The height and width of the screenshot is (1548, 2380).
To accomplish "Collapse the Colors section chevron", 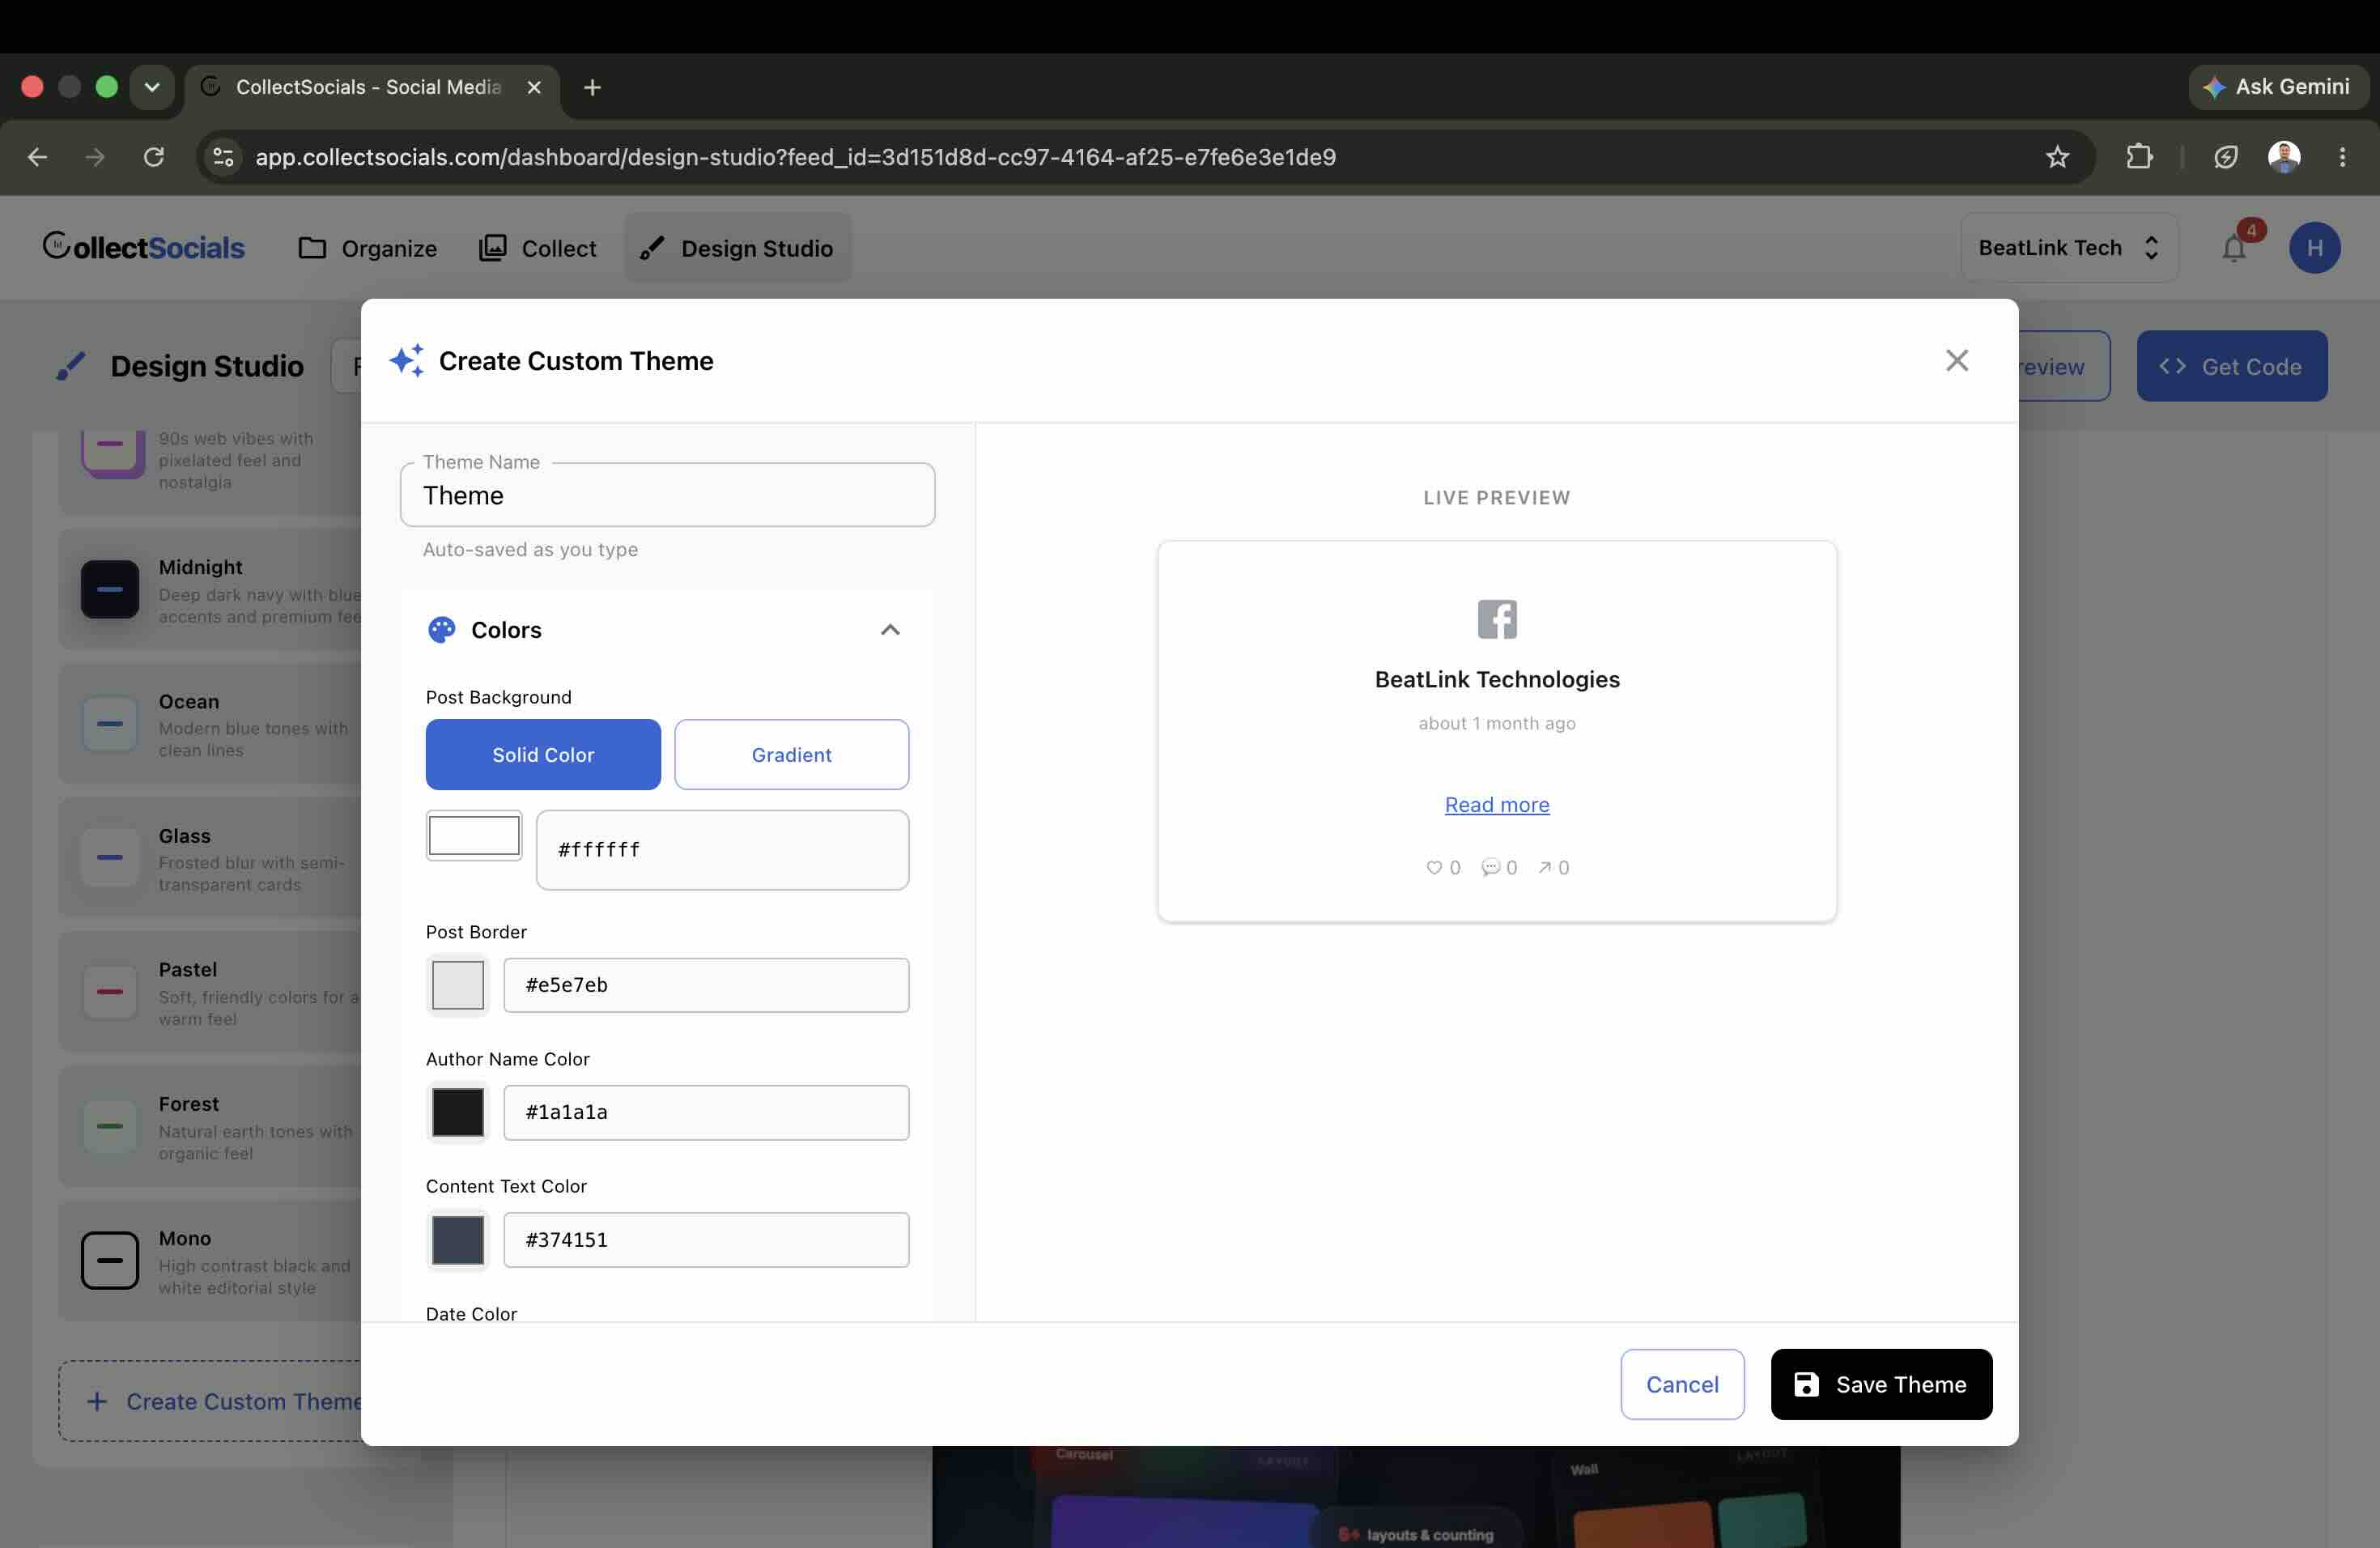I will pyautogui.click(x=889, y=630).
